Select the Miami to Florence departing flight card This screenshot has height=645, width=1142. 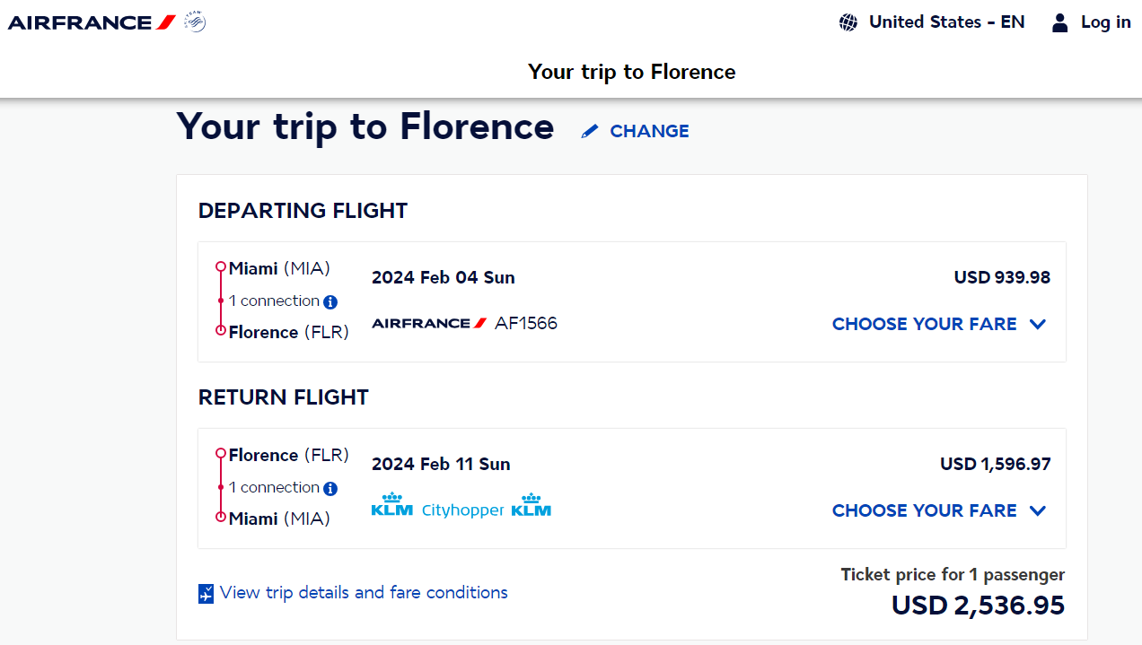[632, 301]
